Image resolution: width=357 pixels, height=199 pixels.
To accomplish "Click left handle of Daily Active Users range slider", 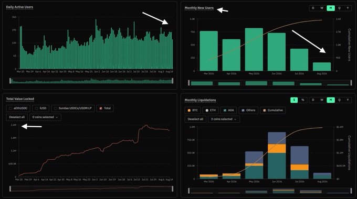I will pos(10,81).
